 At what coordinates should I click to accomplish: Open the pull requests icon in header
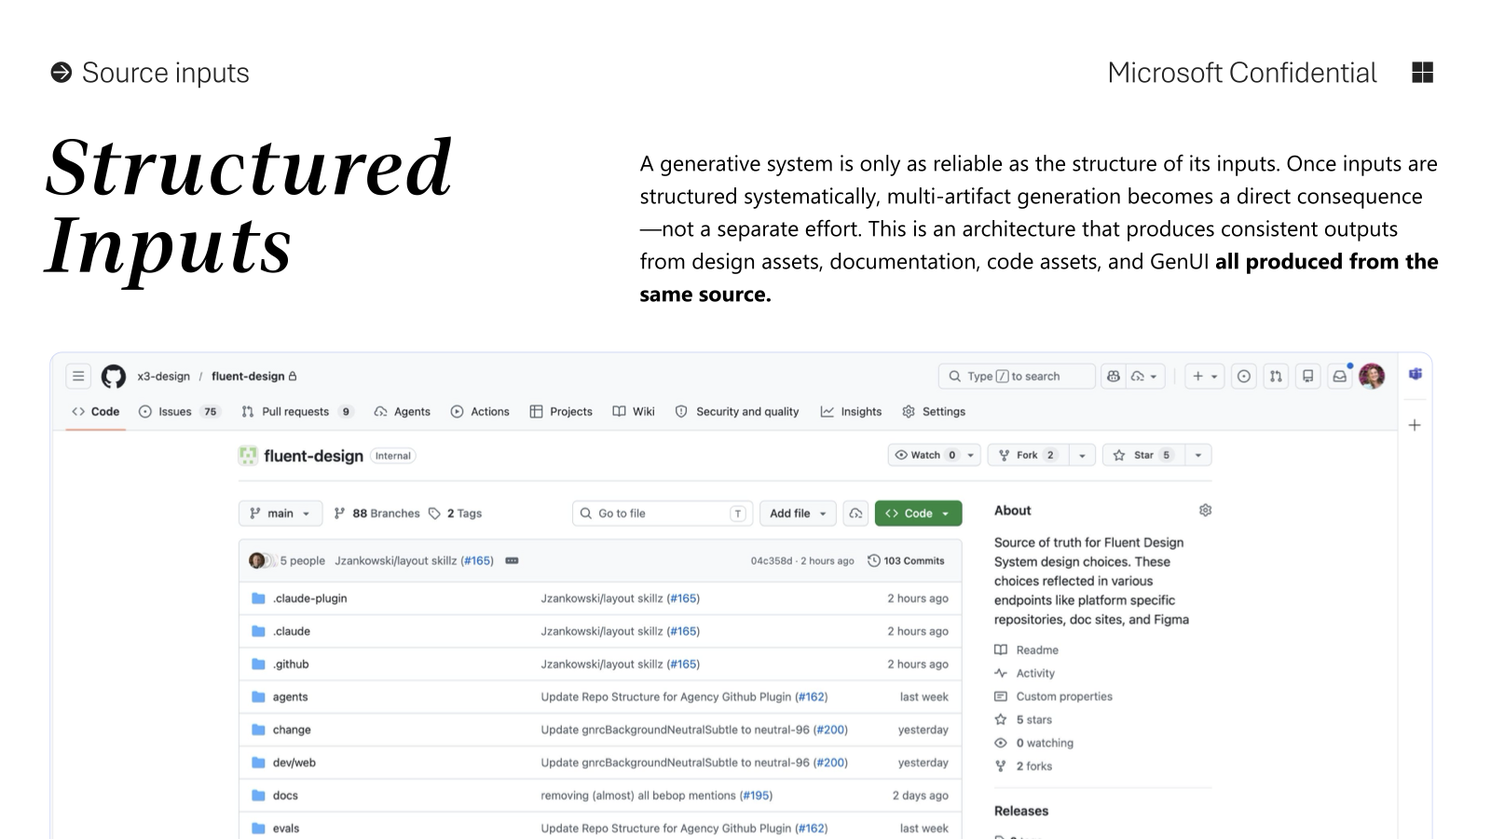(1276, 377)
